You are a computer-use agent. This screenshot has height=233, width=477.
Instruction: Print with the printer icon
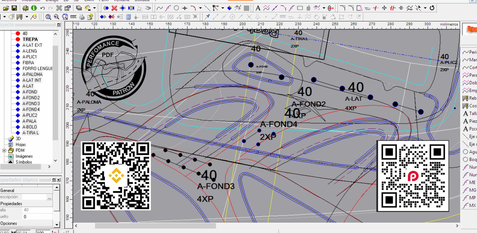[x=81, y=17]
